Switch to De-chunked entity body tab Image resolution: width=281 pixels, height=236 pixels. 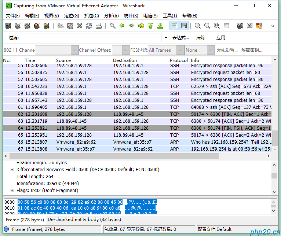tap(84, 220)
